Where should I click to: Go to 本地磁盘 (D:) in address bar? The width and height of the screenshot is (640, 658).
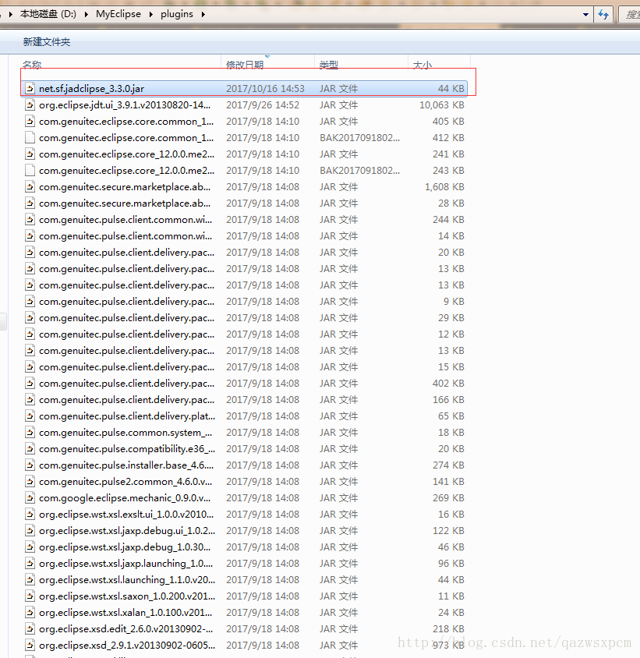[x=48, y=14]
